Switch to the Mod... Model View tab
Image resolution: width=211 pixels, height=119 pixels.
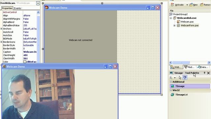pyautogui.click(x=189, y=67)
